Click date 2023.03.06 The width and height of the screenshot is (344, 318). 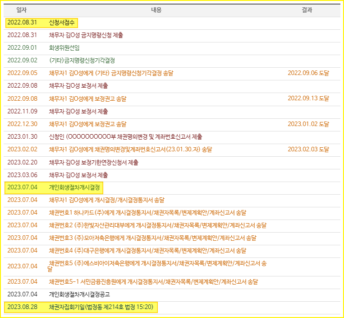[22, 175]
